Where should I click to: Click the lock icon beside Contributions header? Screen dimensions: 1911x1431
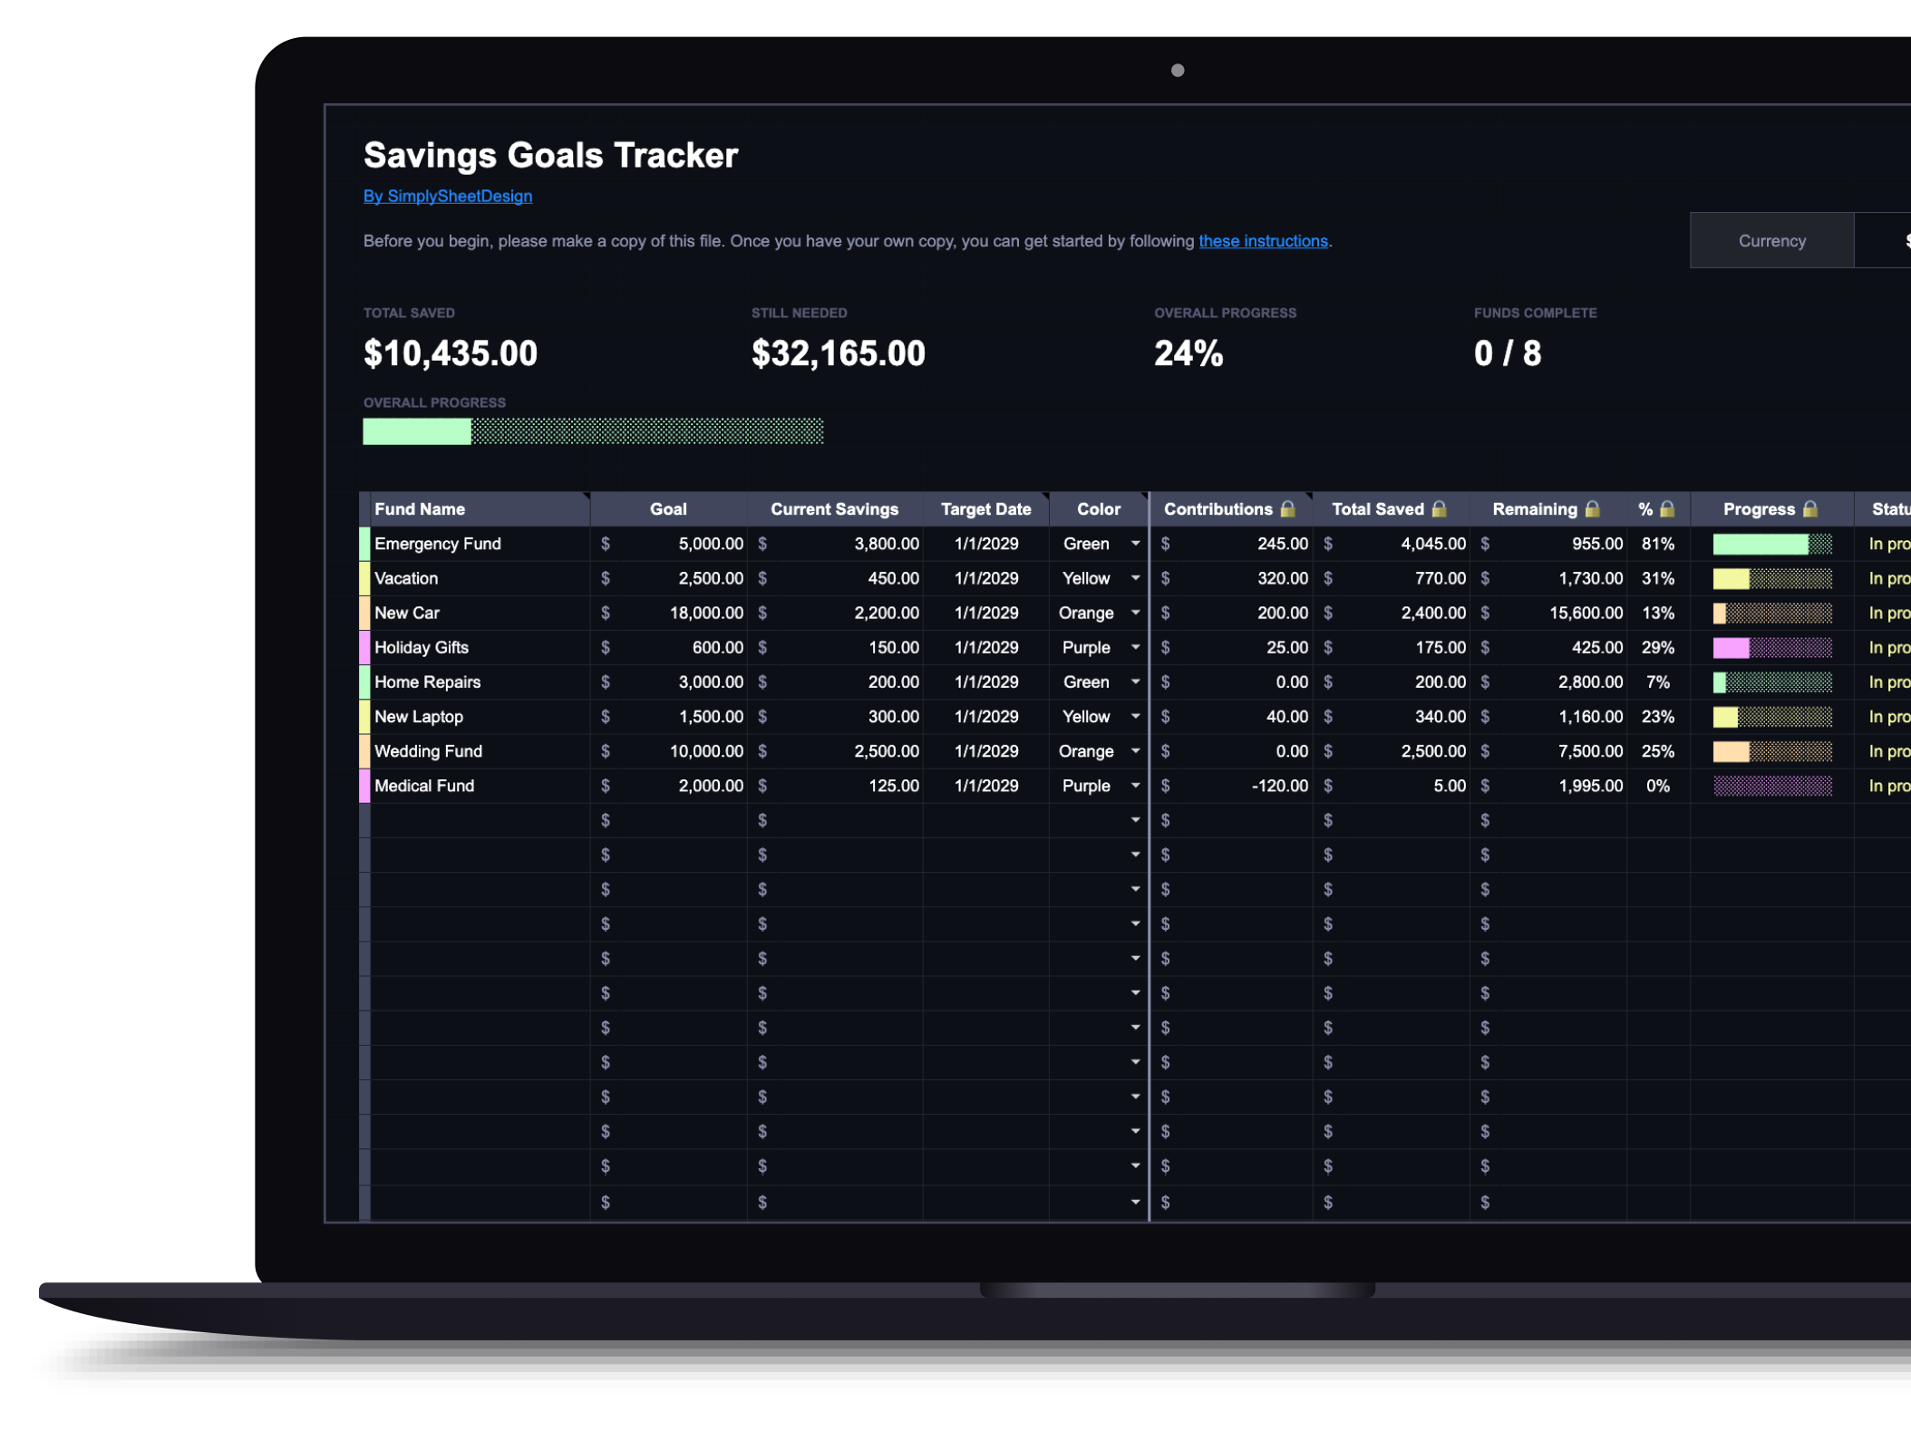click(1287, 509)
